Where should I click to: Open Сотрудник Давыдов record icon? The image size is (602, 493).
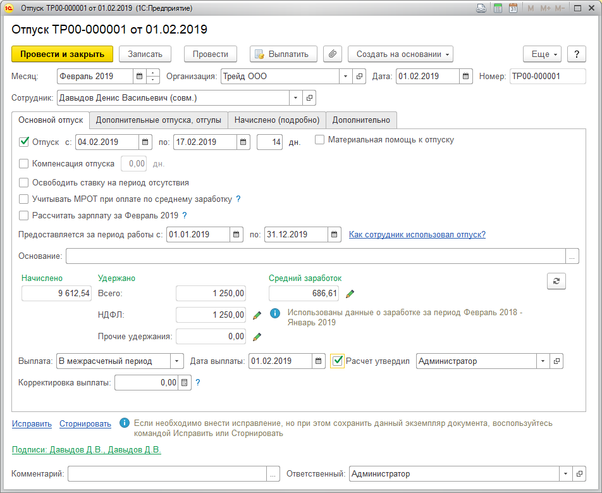pos(309,98)
